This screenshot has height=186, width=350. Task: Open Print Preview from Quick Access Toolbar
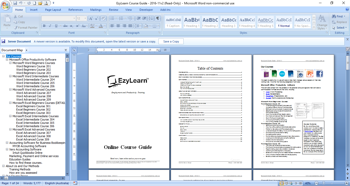(x=46, y=3)
